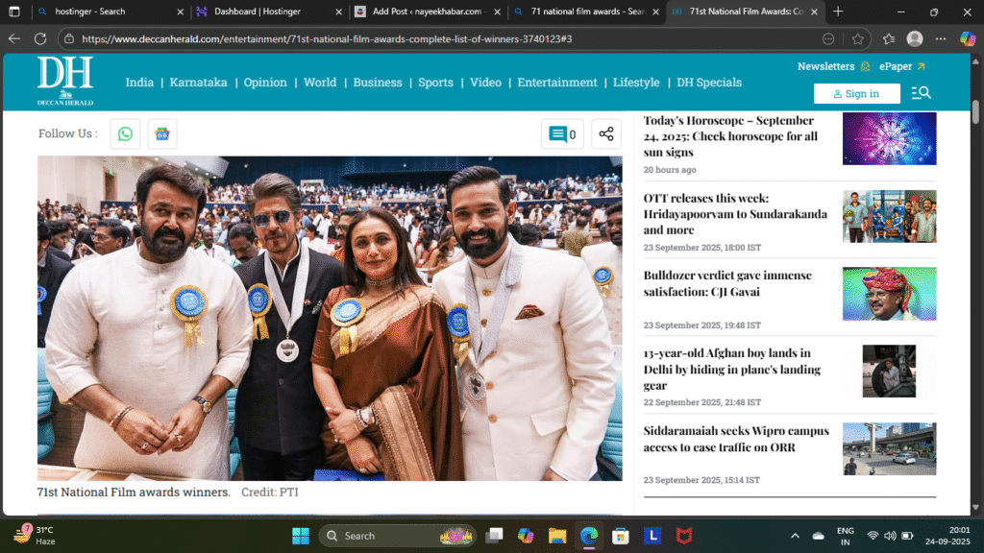Click the Sign in button
Viewport: 984px width, 553px height.
(856, 93)
